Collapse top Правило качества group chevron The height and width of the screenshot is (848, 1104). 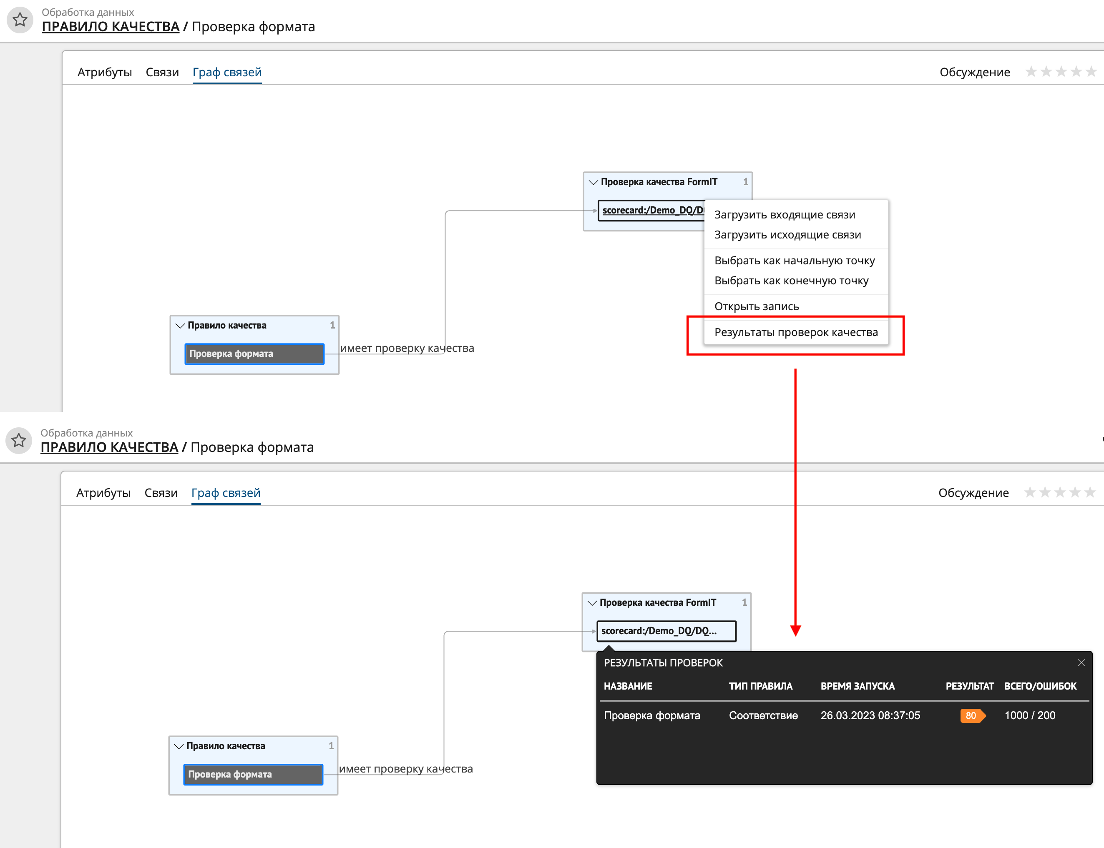180,326
